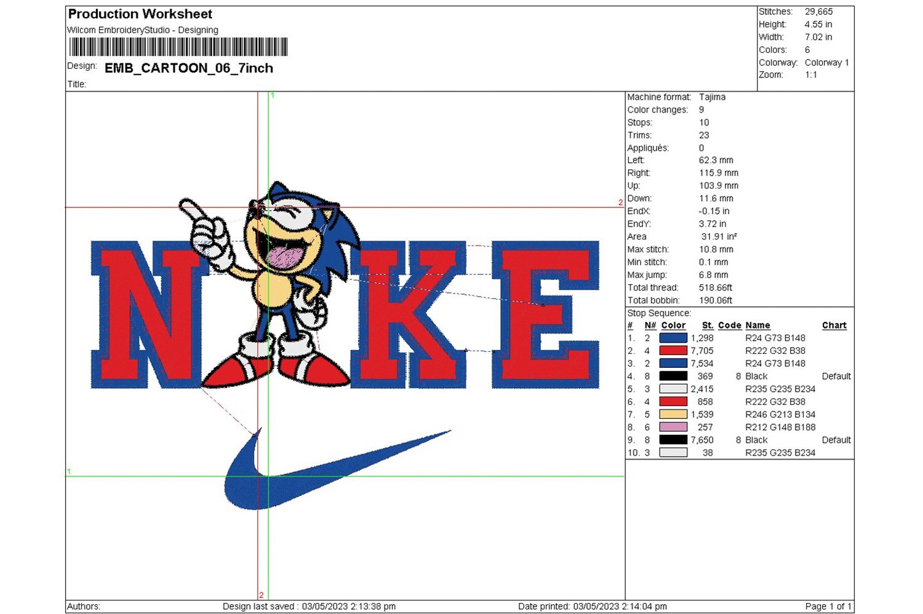Viewport: 923px width, 614px height.
Task: Click the "N#" column header
Action: tap(650, 325)
